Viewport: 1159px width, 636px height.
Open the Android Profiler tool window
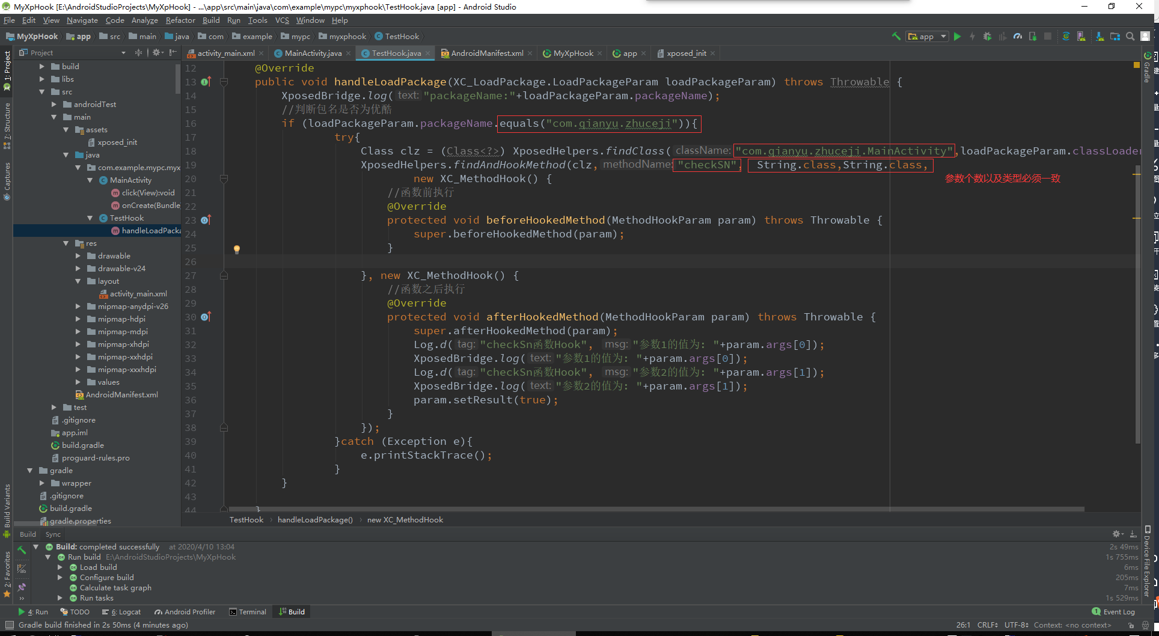click(x=185, y=612)
